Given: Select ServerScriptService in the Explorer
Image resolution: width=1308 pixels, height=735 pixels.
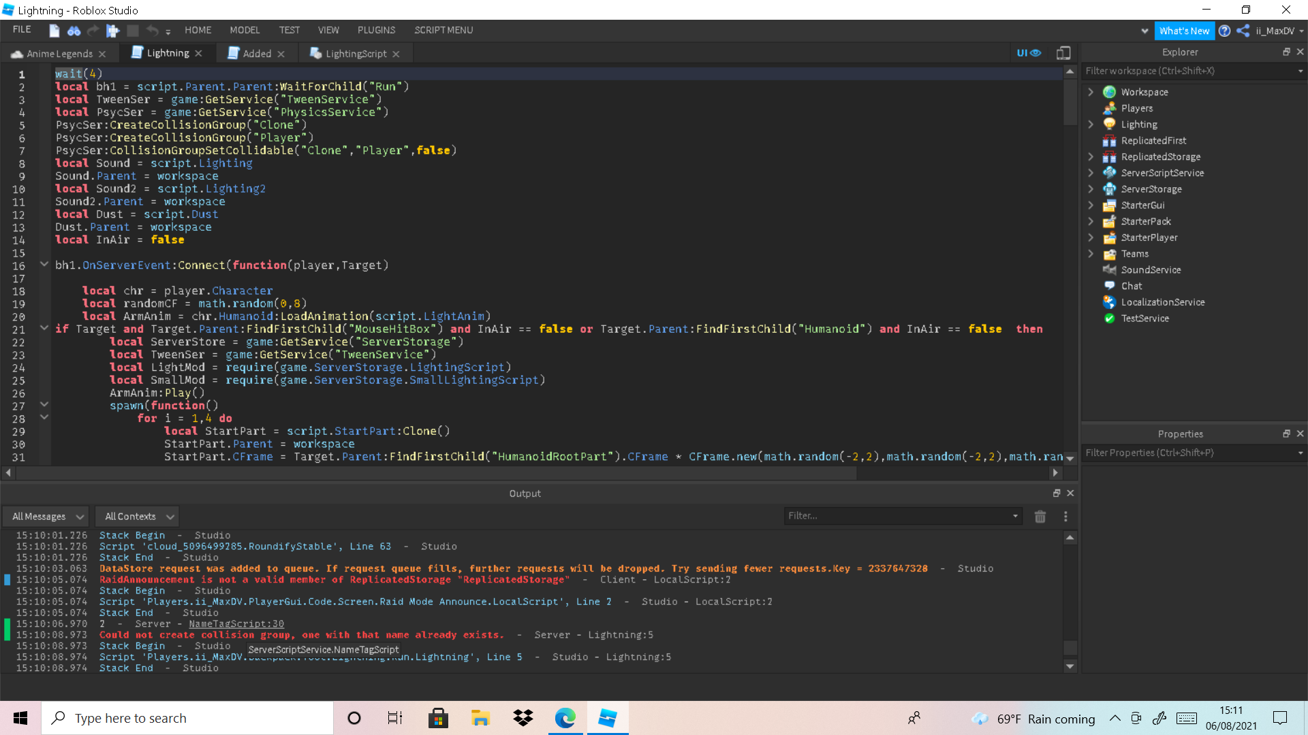Looking at the screenshot, I should point(1162,173).
